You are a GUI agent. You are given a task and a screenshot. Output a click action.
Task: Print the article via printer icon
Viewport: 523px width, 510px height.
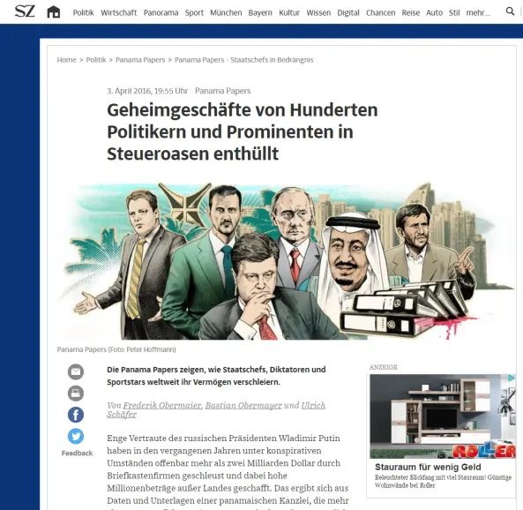(76, 394)
